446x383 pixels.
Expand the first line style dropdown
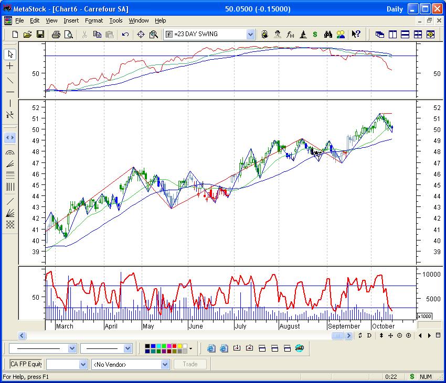pyautogui.click(x=72, y=348)
